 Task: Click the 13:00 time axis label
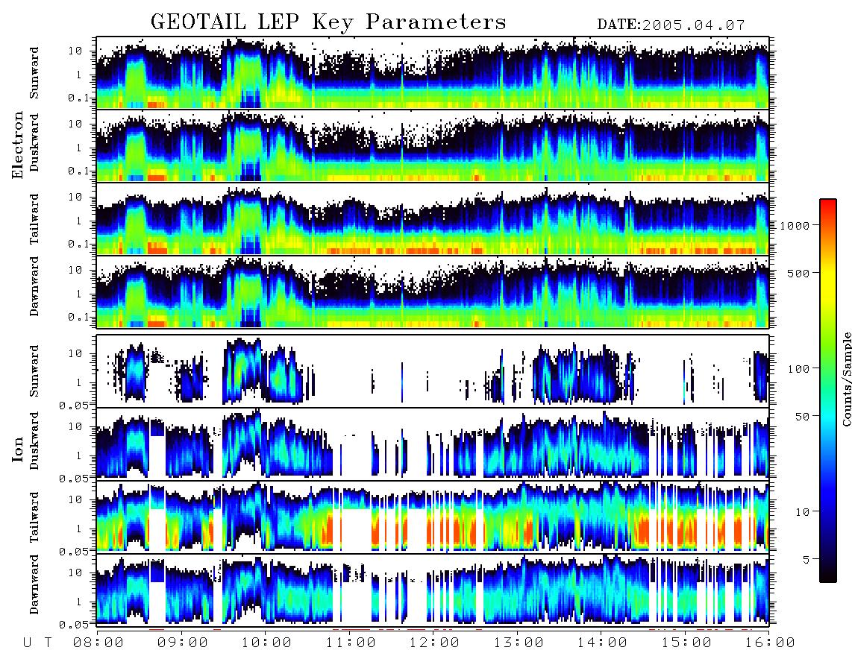pos(519,643)
